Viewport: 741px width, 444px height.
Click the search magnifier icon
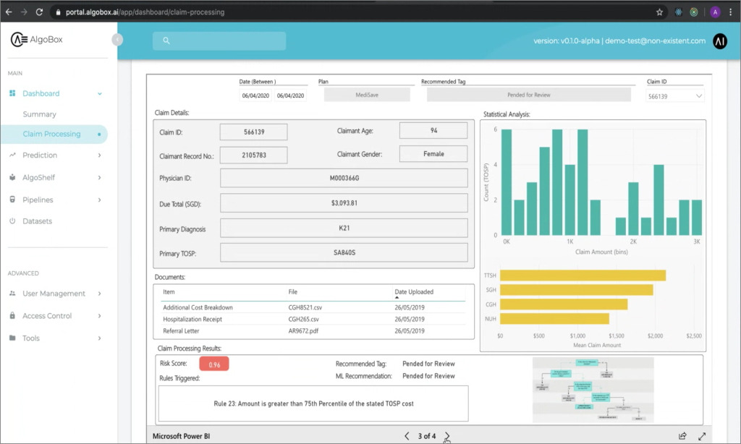click(166, 40)
